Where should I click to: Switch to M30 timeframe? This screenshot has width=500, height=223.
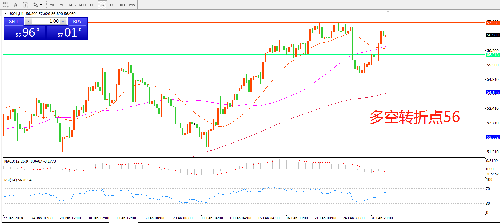click(x=82, y=5)
